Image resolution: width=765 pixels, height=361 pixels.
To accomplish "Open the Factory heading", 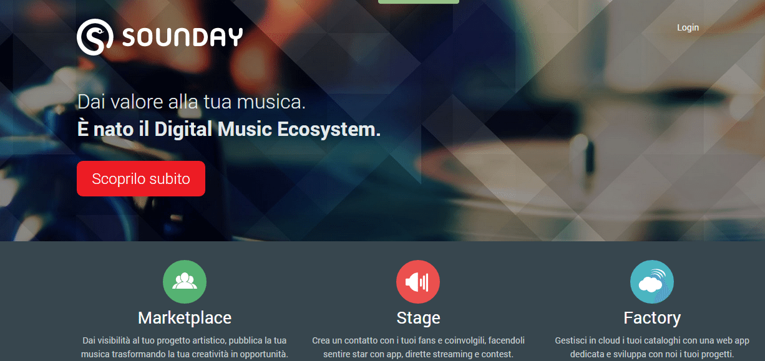I will [x=652, y=318].
